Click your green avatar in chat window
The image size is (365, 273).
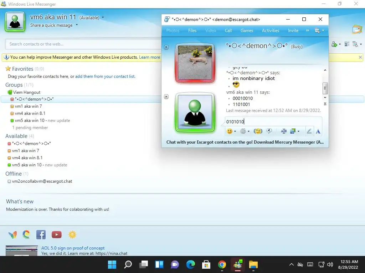tap(195, 112)
